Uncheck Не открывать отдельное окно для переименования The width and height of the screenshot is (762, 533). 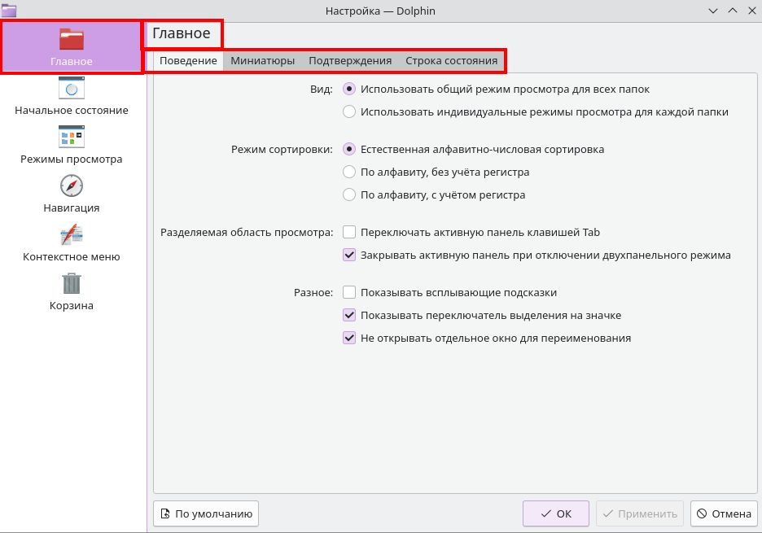[349, 338]
